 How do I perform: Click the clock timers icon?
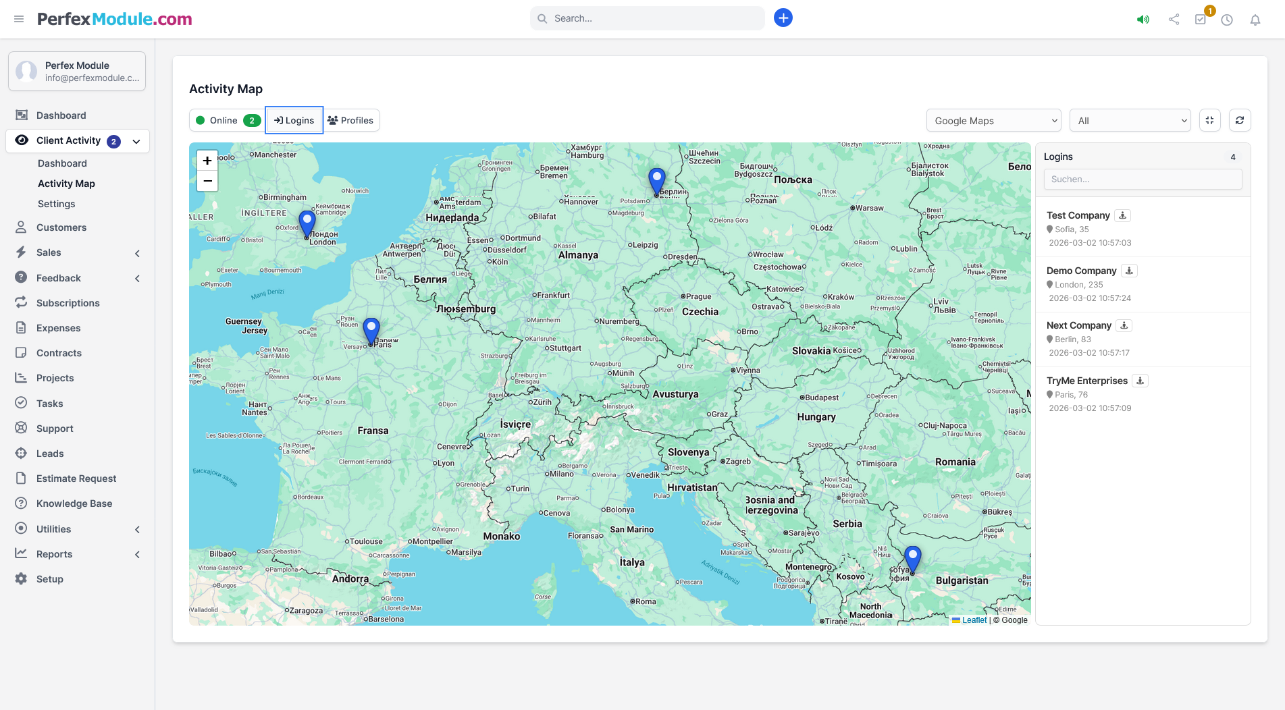point(1227,20)
